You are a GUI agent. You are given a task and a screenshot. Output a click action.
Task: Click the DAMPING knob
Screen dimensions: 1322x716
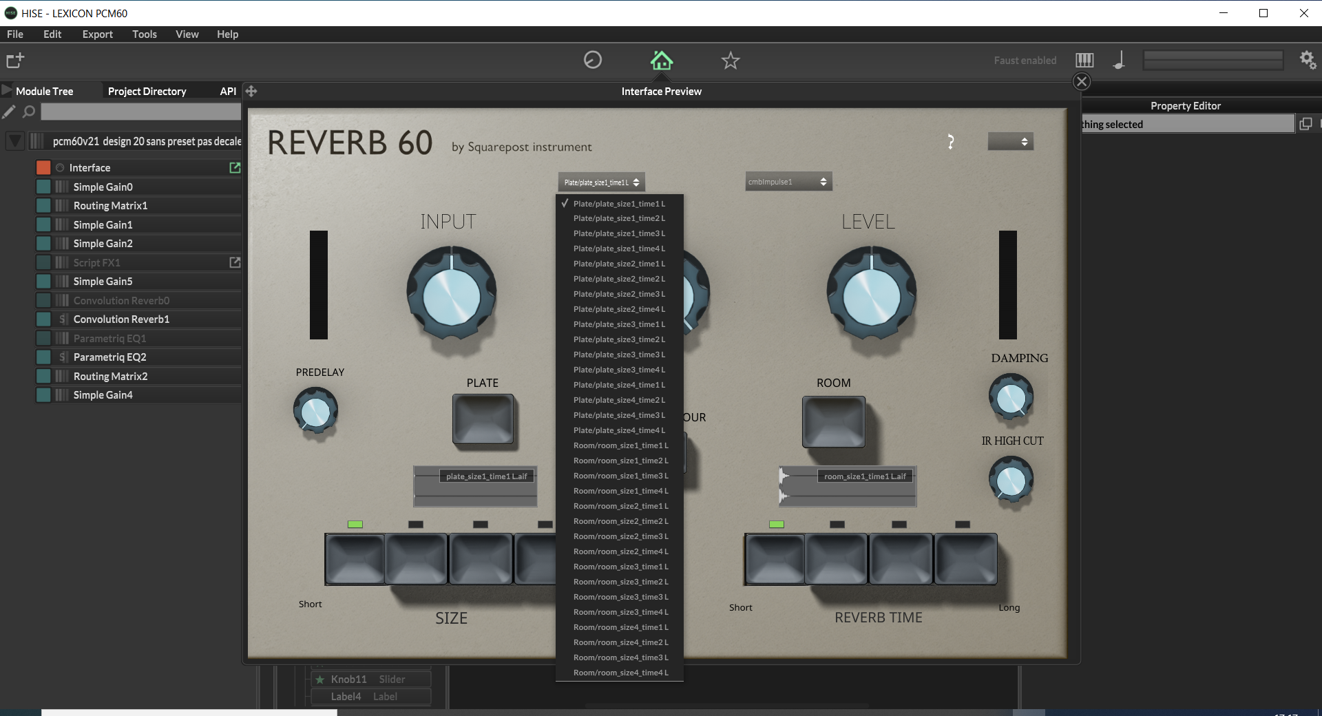tap(1011, 397)
